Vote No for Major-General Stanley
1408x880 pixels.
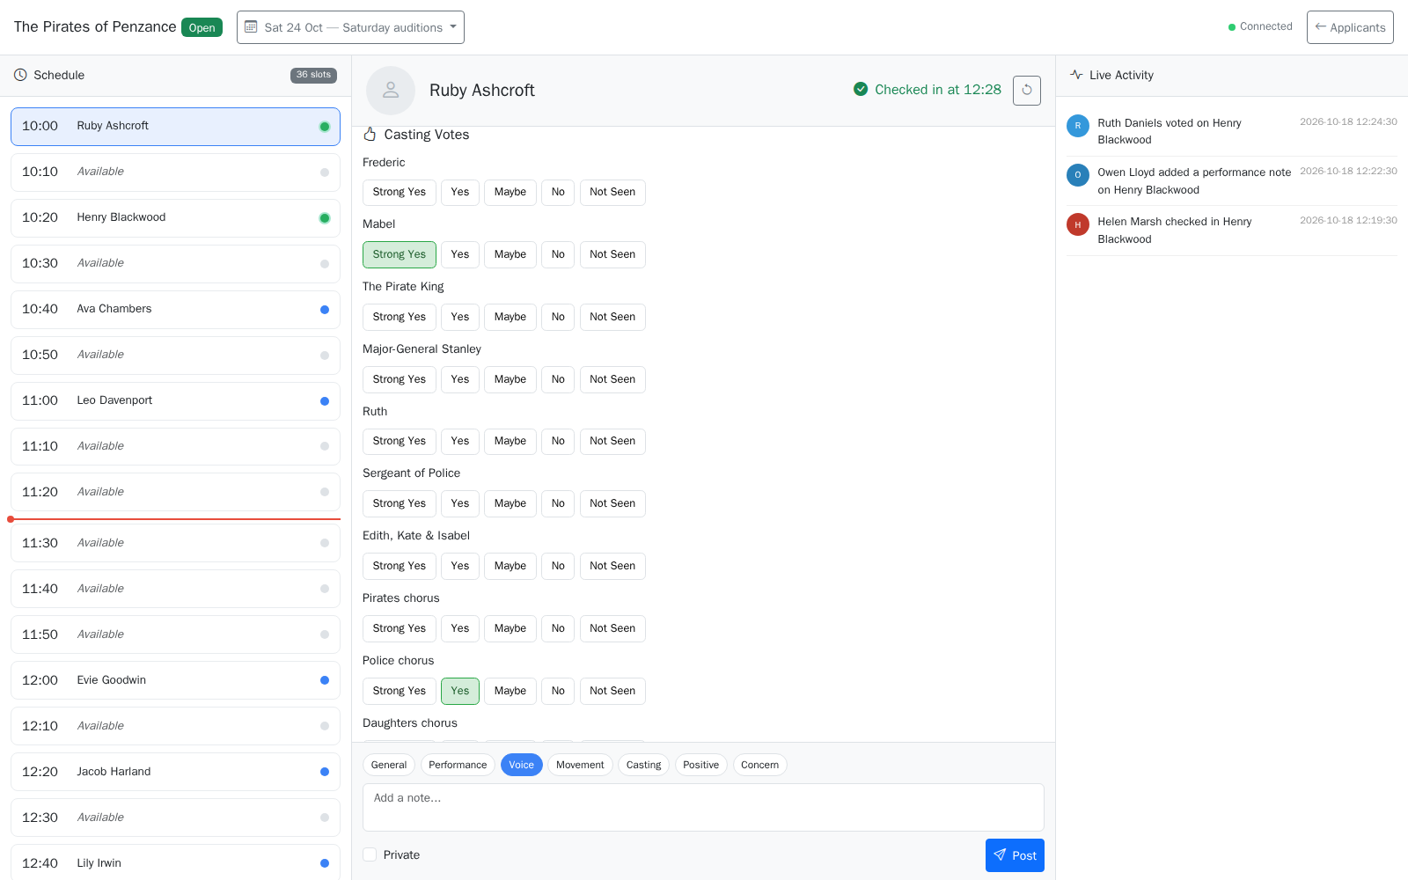558,379
